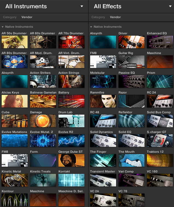
Task: Load the Drum Lab instrument
Action: 71,121
